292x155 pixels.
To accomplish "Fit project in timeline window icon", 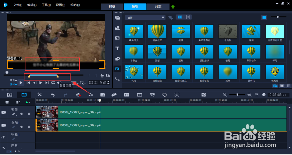I will coord(257,95).
